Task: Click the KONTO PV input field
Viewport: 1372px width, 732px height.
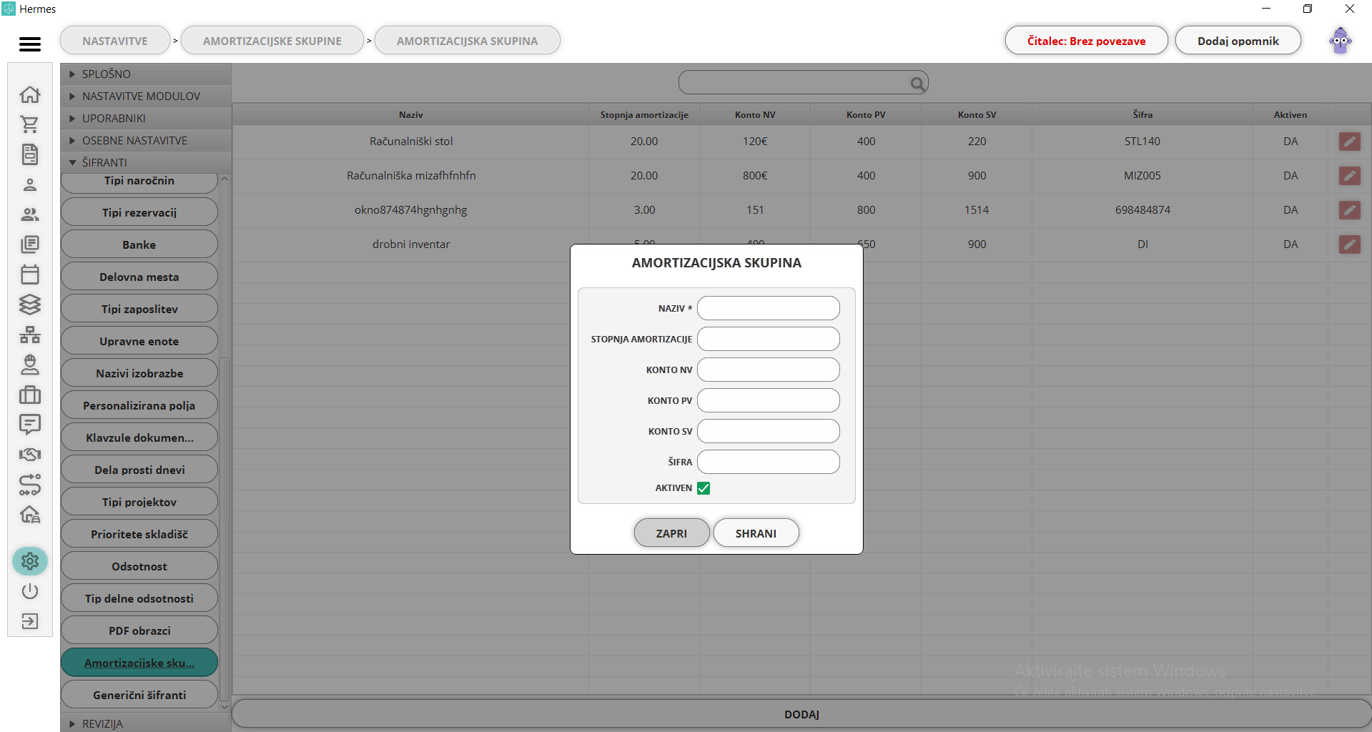Action: click(x=769, y=400)
